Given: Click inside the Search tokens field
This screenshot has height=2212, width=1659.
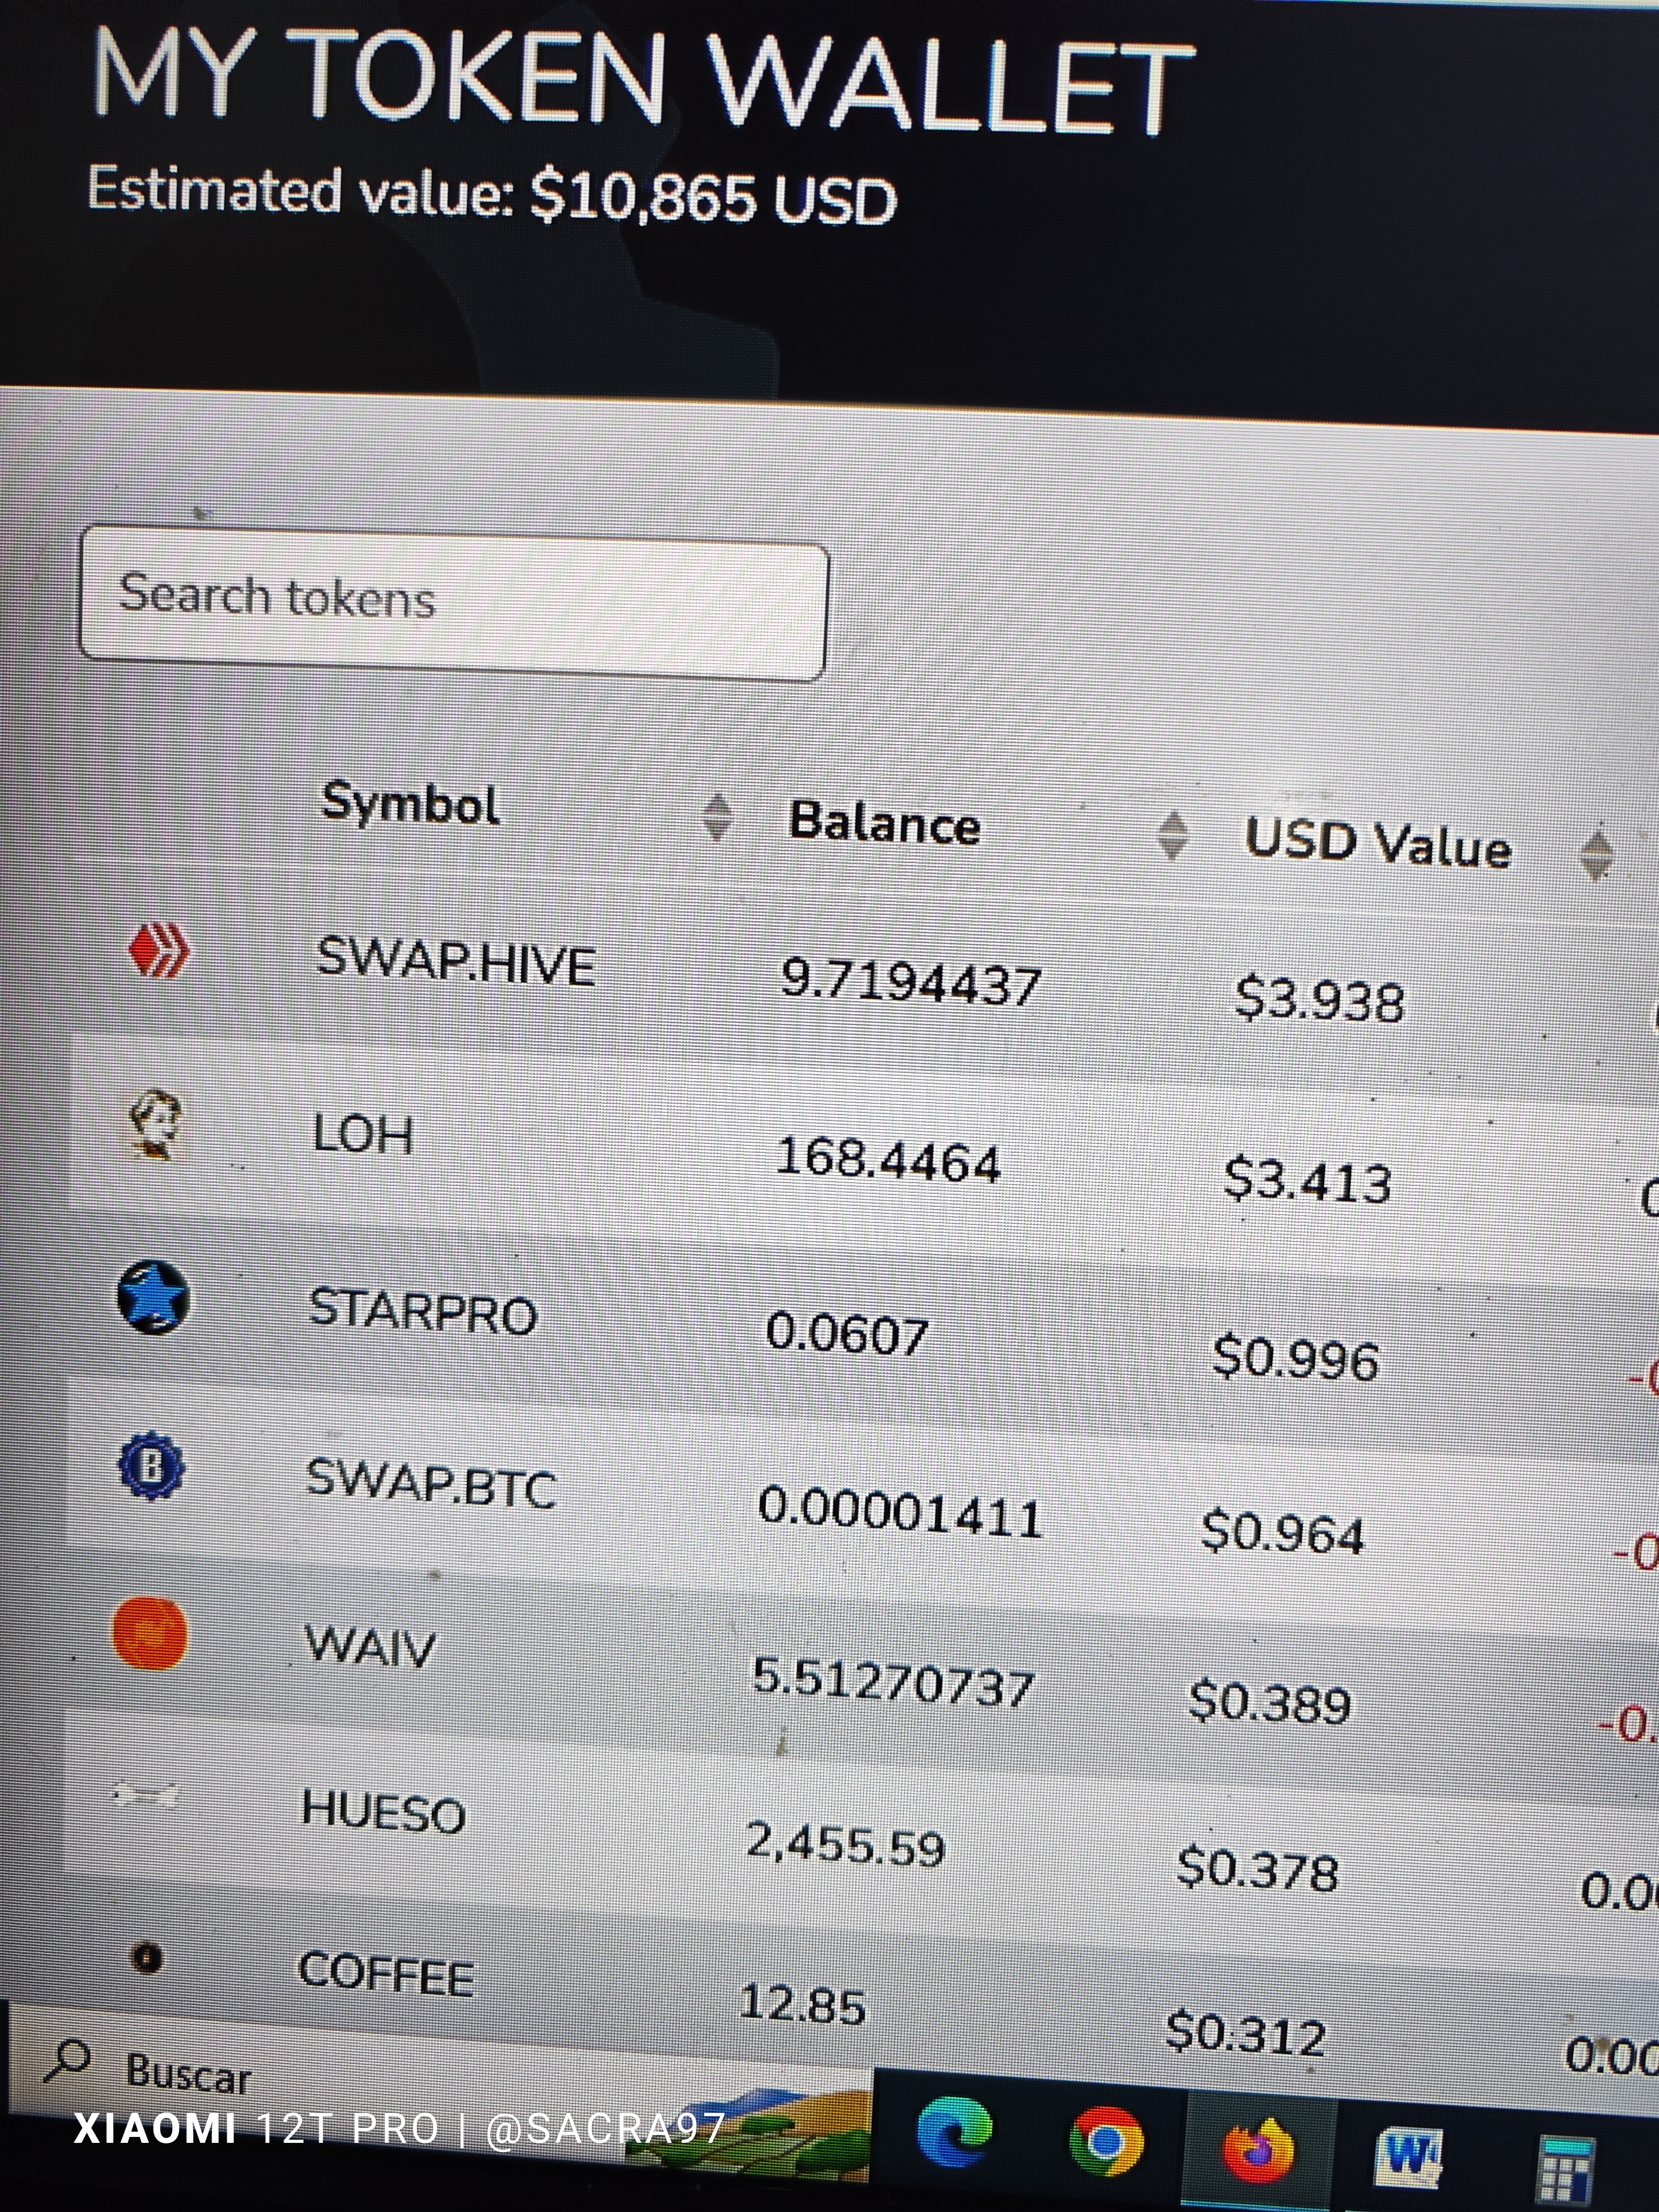Looking at the screenshot, I should pyautogui.click(x=453, y=603).
